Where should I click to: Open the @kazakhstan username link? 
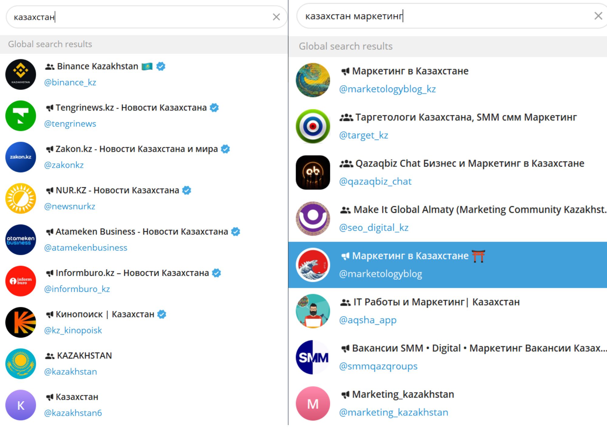(70, 372)
